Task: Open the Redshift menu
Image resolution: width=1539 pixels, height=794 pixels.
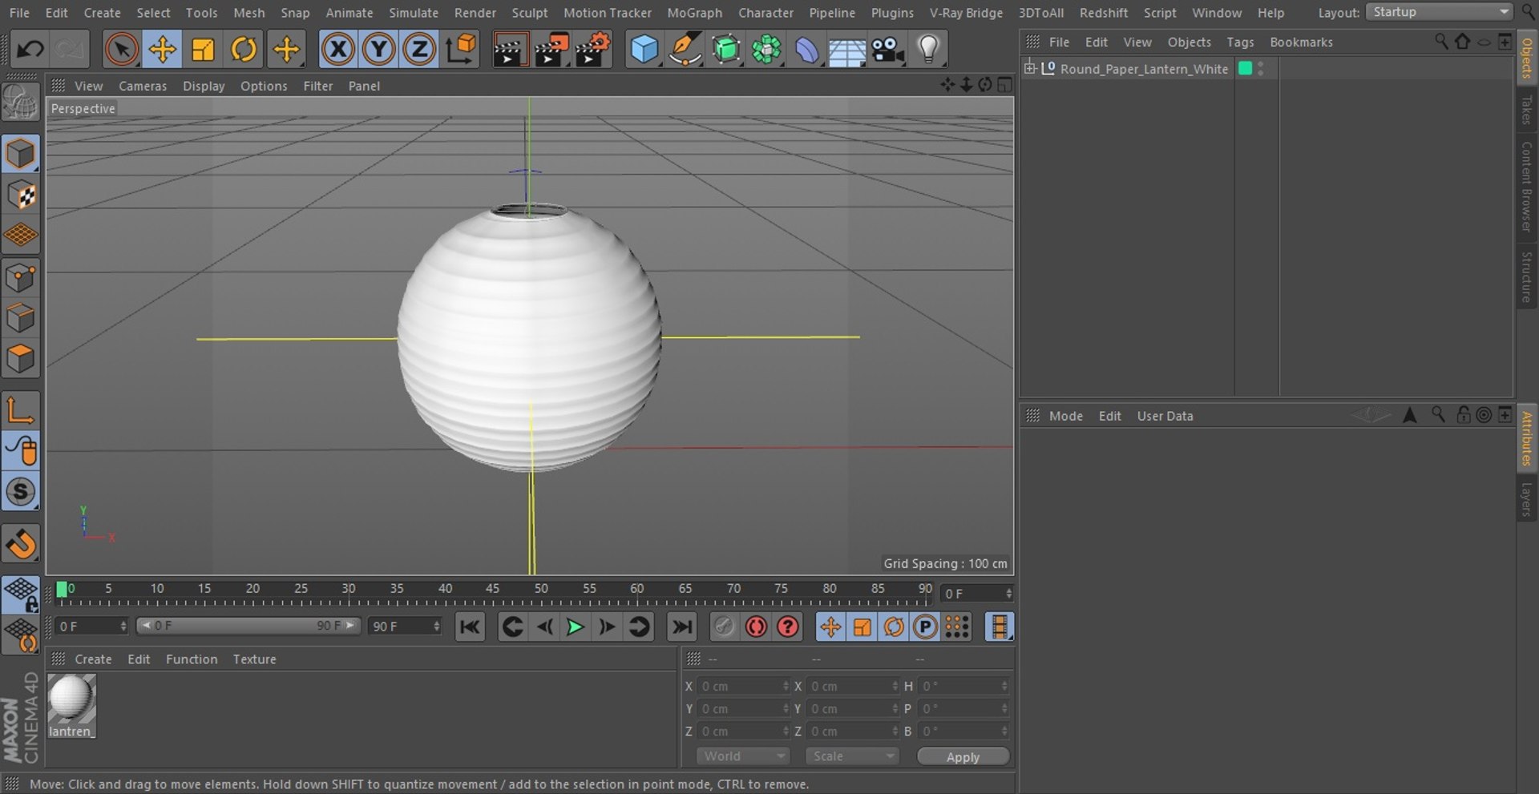Action: [x=1104, y=13]
